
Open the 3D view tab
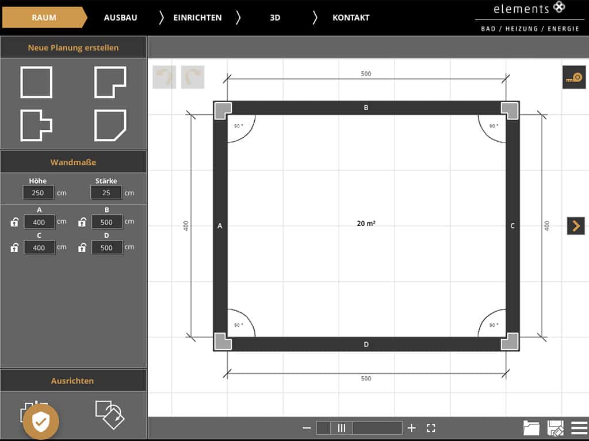275,17
